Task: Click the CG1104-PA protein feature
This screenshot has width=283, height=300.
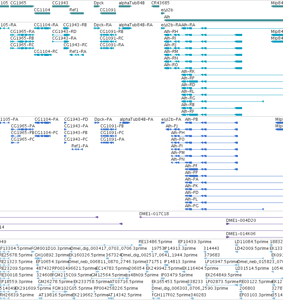Action: 43,123
